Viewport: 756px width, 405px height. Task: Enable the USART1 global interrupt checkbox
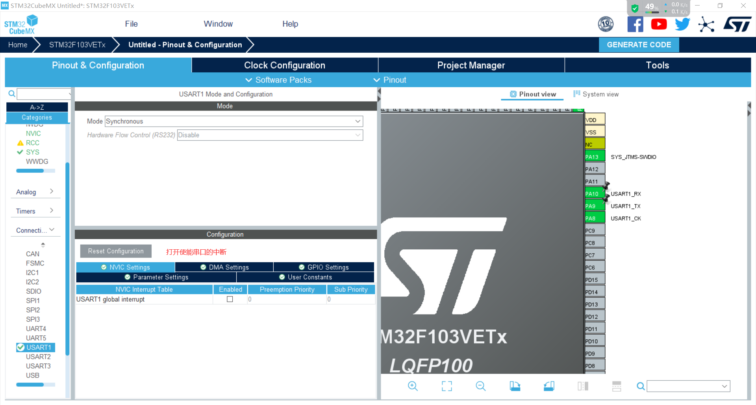[x=230, y=299]
